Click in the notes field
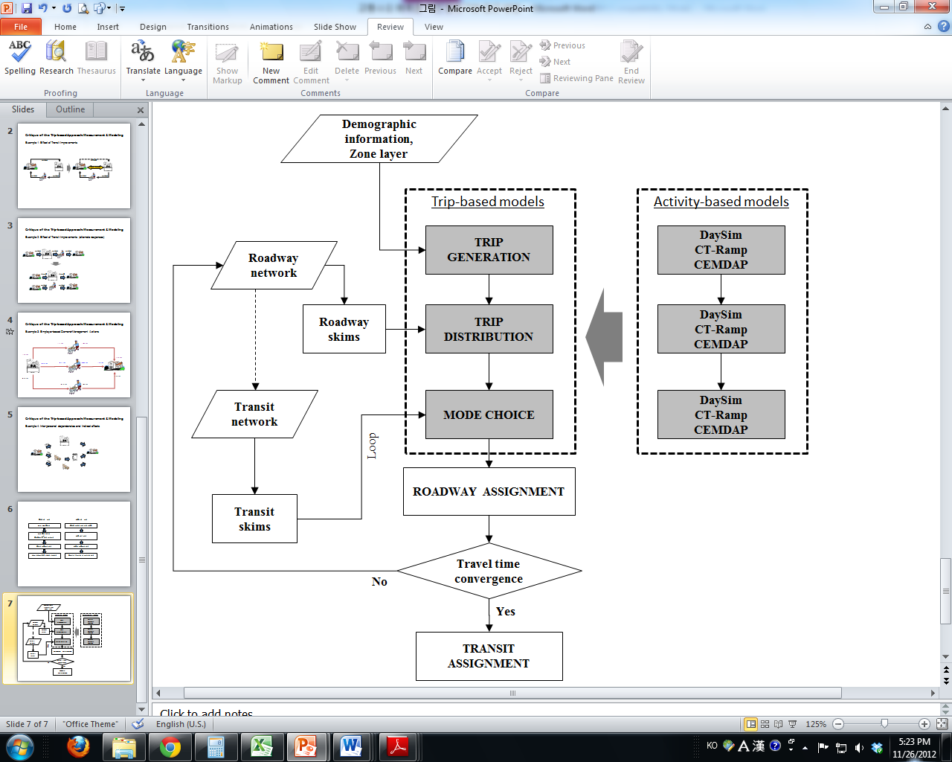 click(547, 712)
